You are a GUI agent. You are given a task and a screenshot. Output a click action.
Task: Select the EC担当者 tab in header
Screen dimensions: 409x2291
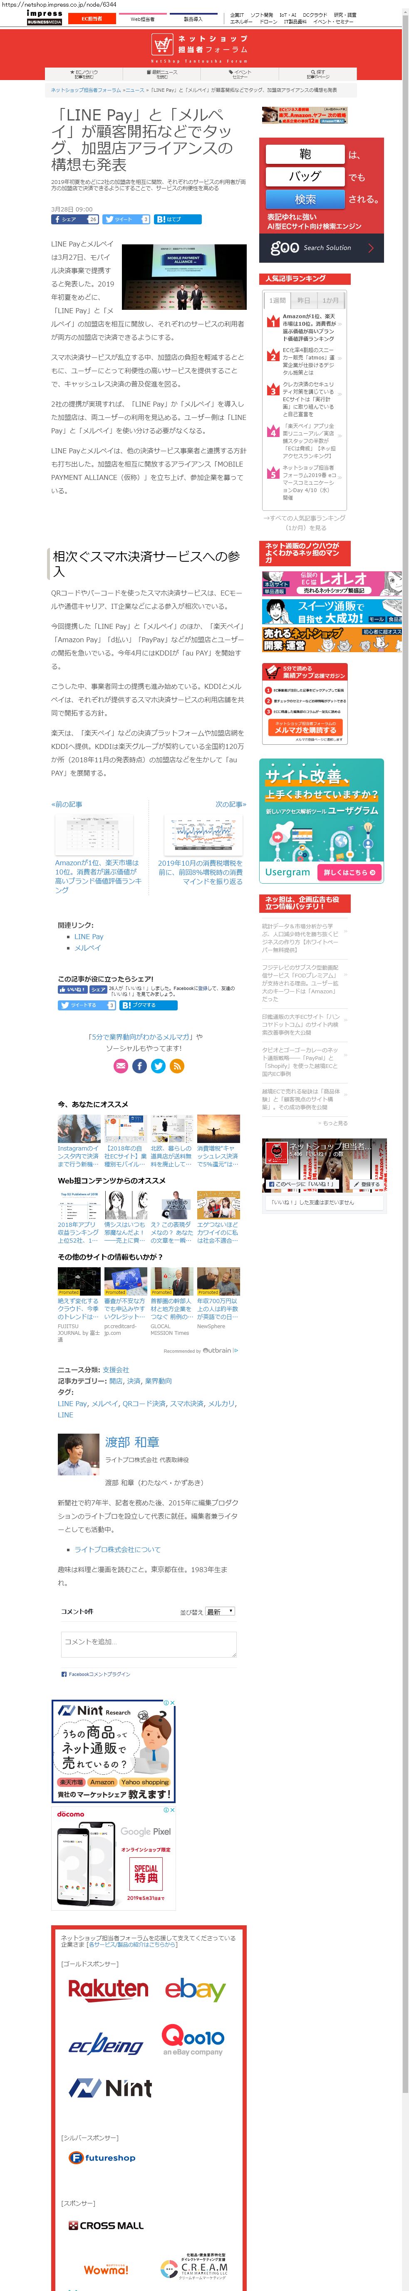[92, 18]
